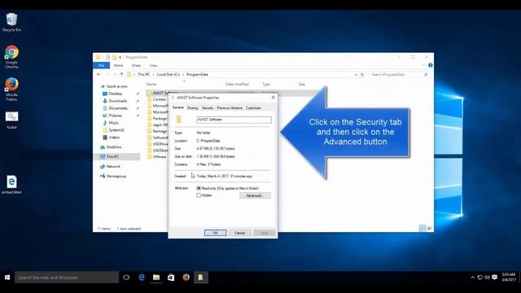The height and width of the screenshot is (293, 521).
Task: Select the batch file icon below Firefox
Action: point(11,120)
